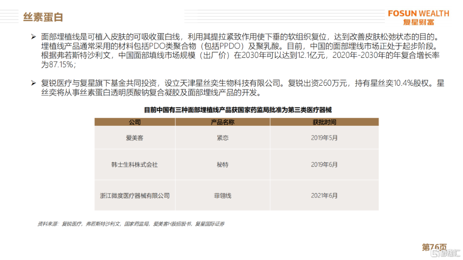Viewport: 463px width, 260px height.
Task: Click the second bullet arrow before 复锐医疗
Action: [33, 83]
